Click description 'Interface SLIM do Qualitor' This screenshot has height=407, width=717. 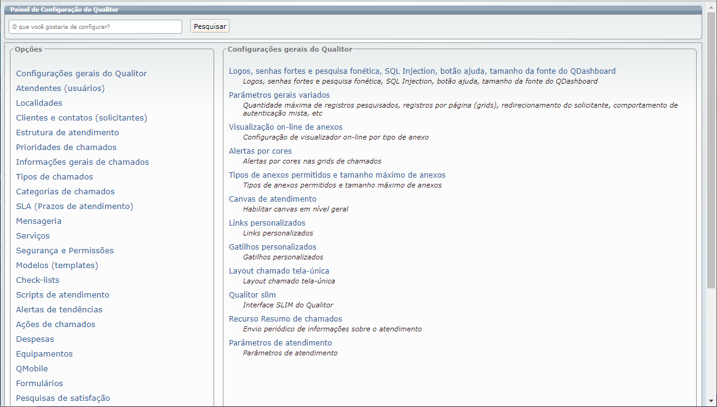coord(288,305)
